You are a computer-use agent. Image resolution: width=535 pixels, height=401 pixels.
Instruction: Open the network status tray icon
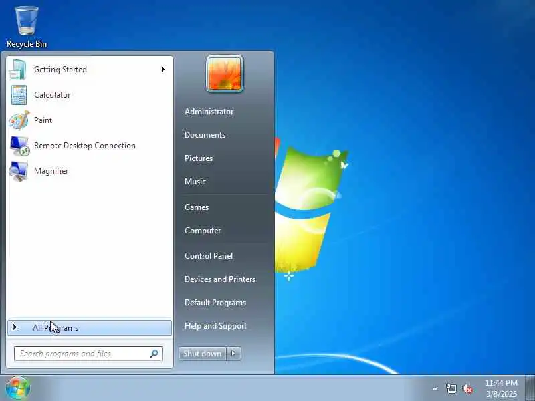coord(451,389)
